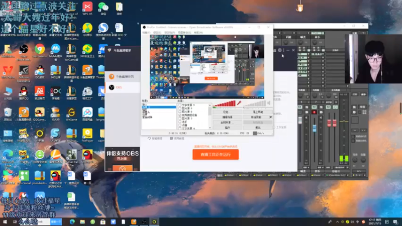
Task: Open Microsoft Store taskbar icon
Action: (x=103, y=222)
